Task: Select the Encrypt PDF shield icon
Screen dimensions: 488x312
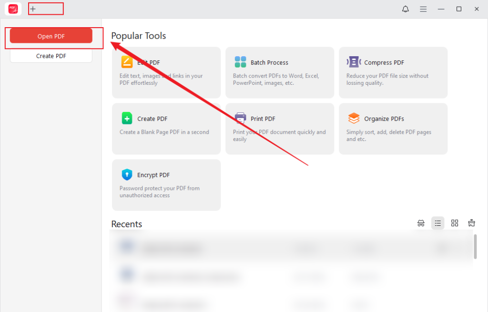Action: click(127, 174)
